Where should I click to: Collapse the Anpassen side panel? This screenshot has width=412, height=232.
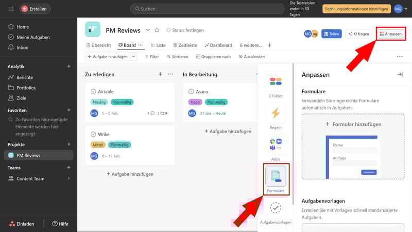click(400, 75)
